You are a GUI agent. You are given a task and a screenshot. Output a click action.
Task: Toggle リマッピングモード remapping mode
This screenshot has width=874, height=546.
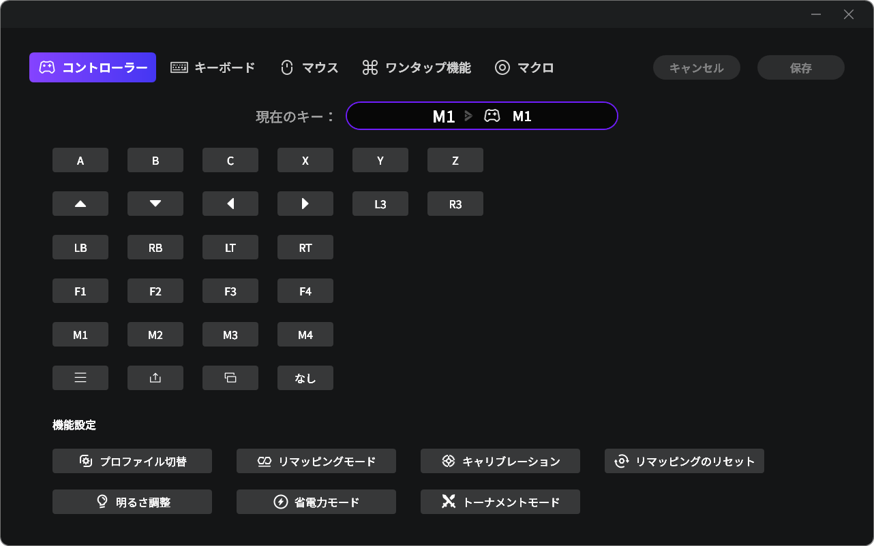(316, 461)
